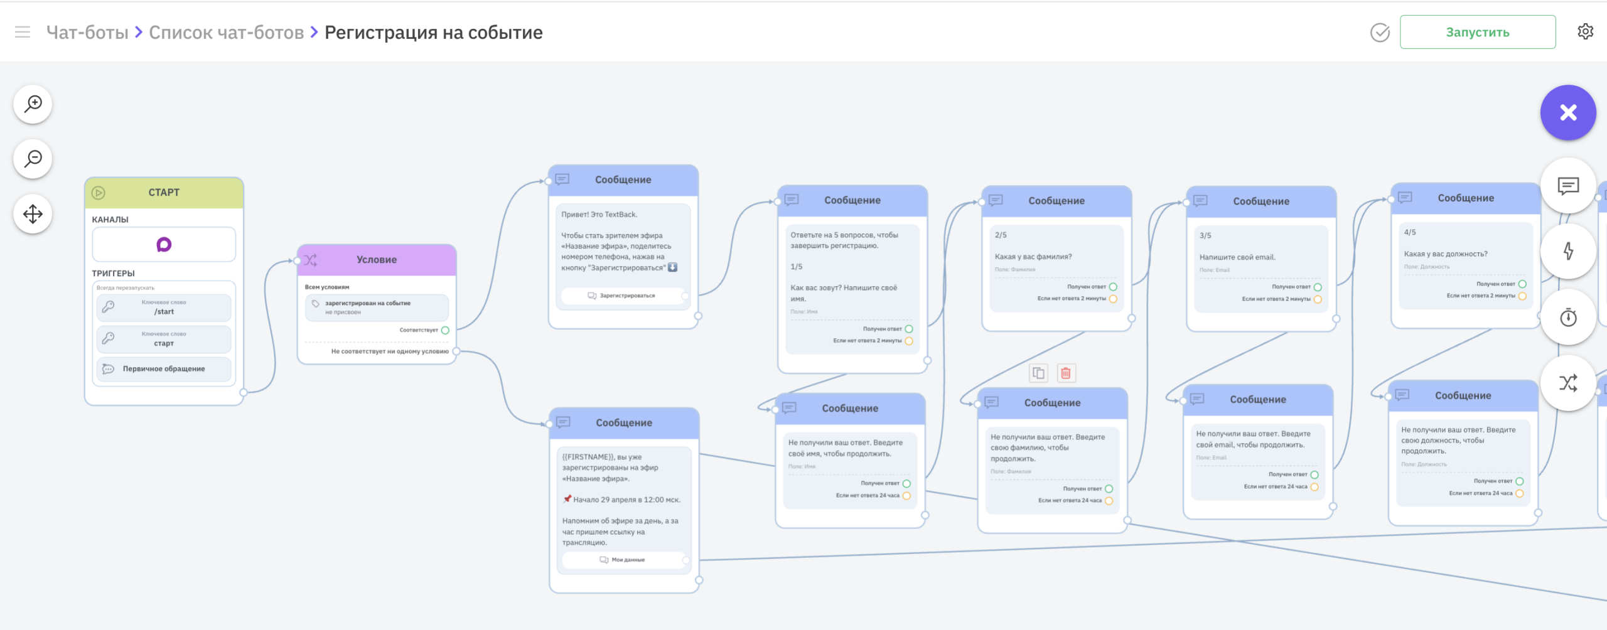Select the старт keyword trigger
Screen dimensions: 1607x630
point(164,339)
